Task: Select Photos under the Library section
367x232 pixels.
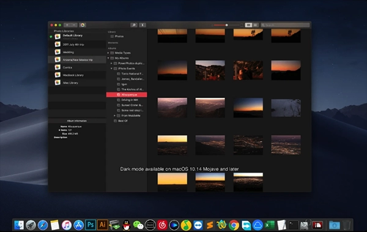Action: 127,36
